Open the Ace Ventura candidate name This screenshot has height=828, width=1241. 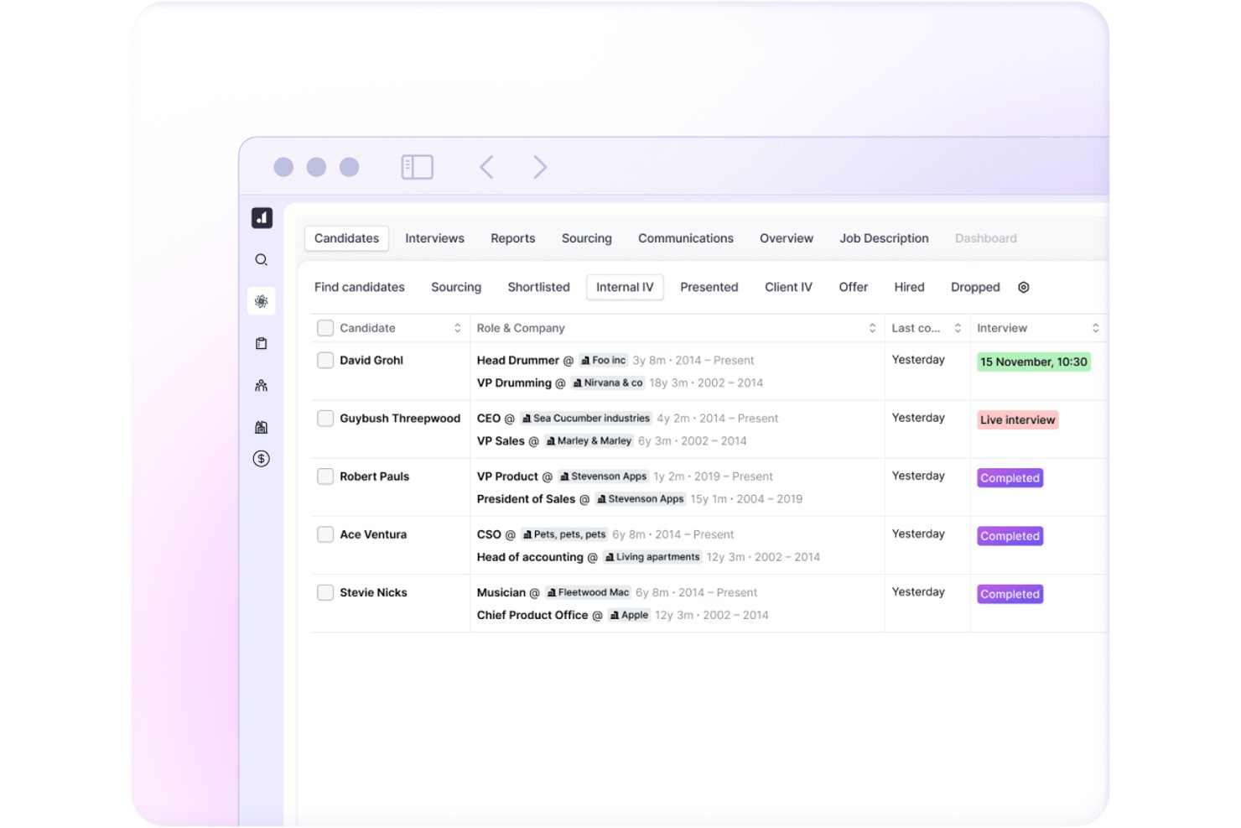(373, 534)
